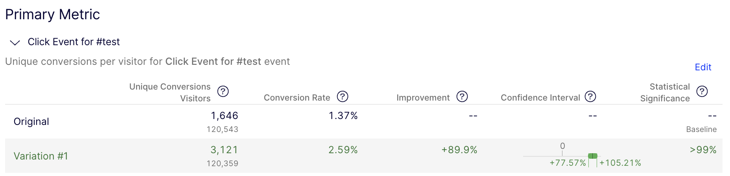The height and width of the screenshot is (176, 730).
Task: Collapse the Click Event for #test chevron
Action: (x=15, y=42)
